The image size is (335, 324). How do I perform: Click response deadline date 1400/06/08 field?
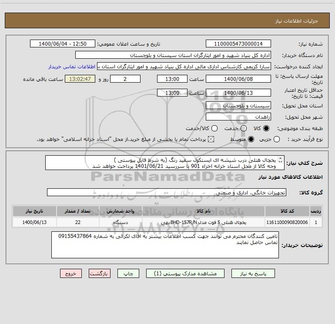[238, 79]
